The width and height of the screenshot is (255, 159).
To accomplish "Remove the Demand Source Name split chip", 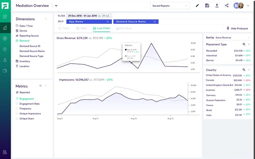I will [x=155, y=21].
